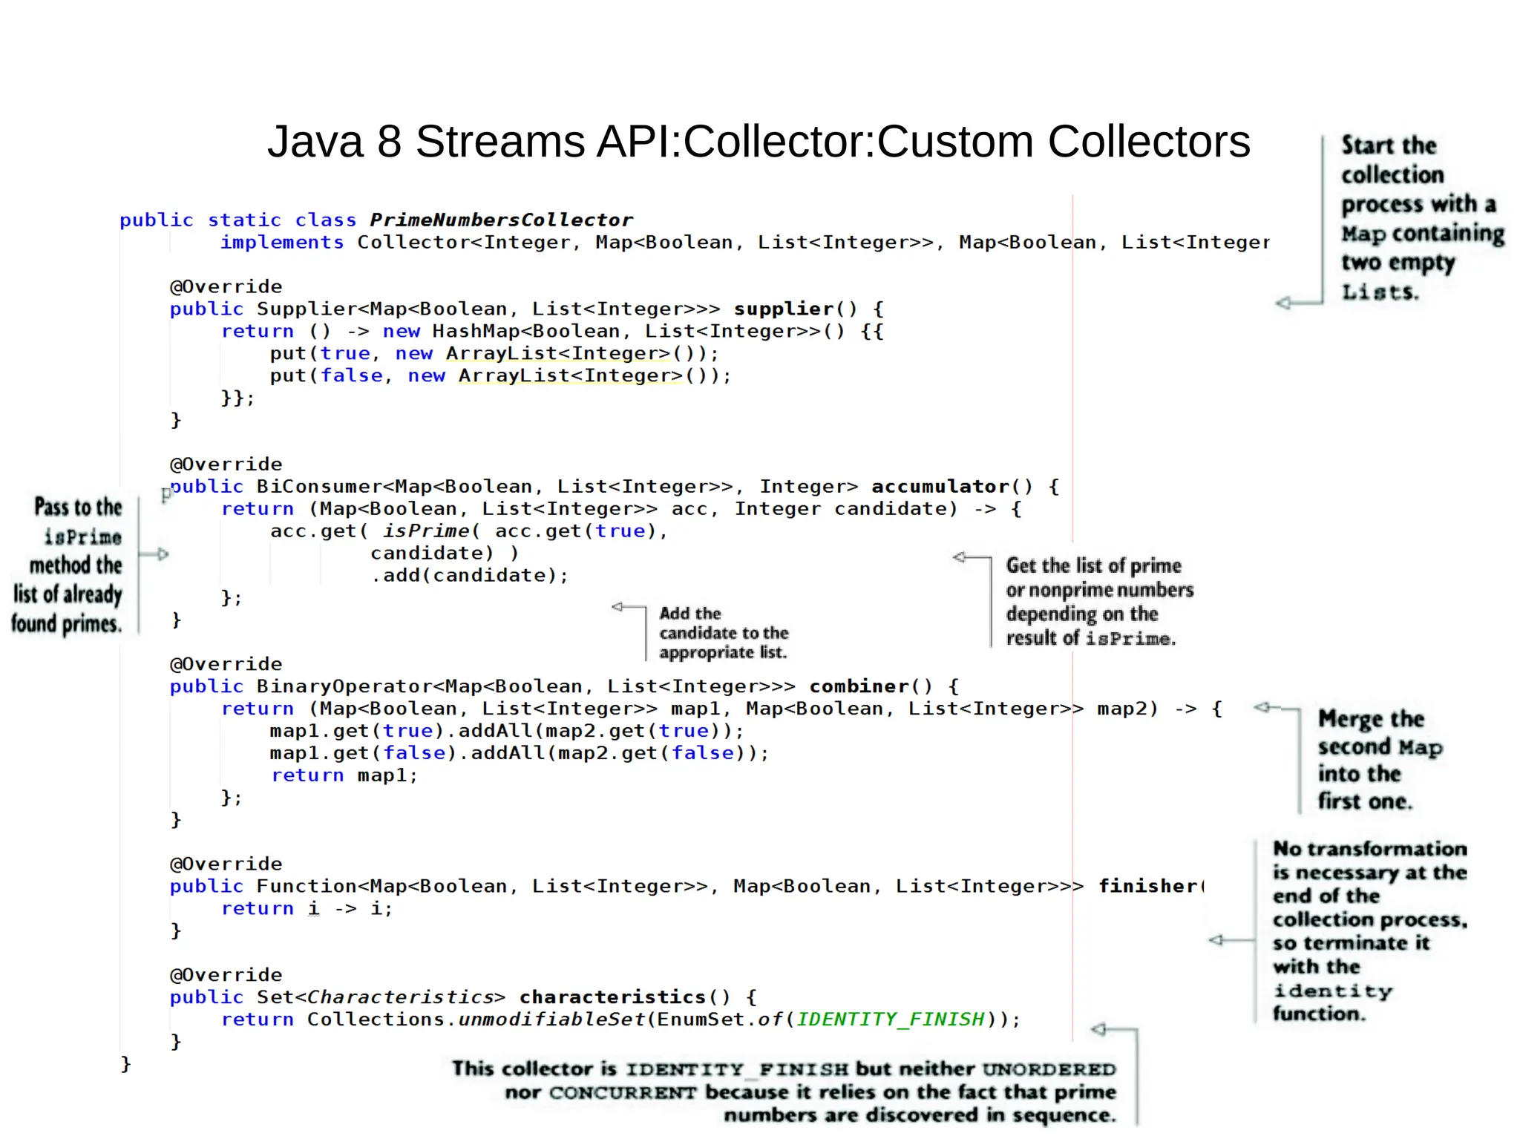Click the annotation 'Pass to the isPrime method'
Screen dimensions: 1520x1139
(67, 565)
